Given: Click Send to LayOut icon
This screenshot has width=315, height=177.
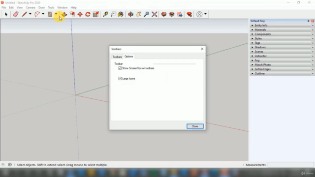Looking at the screenshot, I should coord(180,14).
